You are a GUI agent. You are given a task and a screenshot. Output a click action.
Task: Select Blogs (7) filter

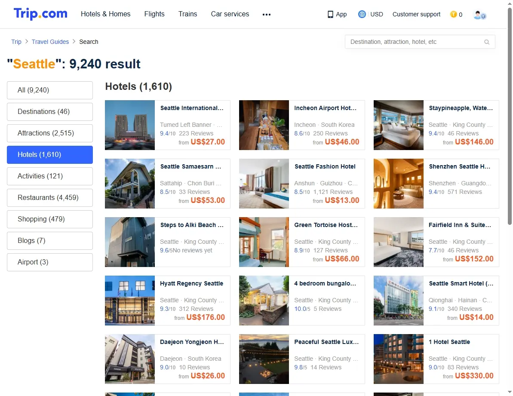click(50, 241)
